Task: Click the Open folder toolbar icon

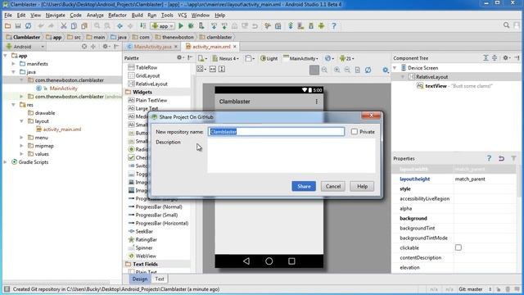Action: pos(7,25)
